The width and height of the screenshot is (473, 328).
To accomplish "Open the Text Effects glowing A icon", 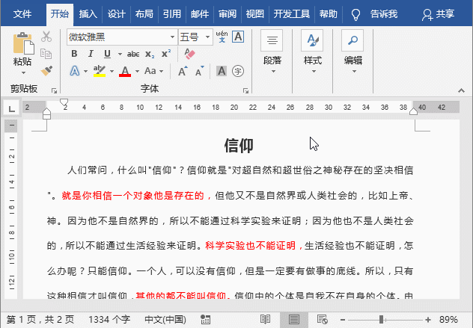I will pos(74,71).
